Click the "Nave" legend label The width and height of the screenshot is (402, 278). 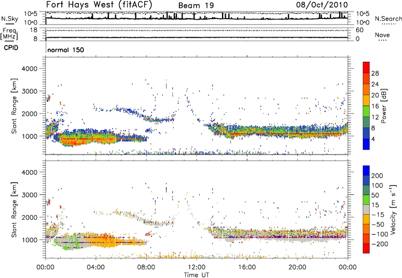(382, 35)
